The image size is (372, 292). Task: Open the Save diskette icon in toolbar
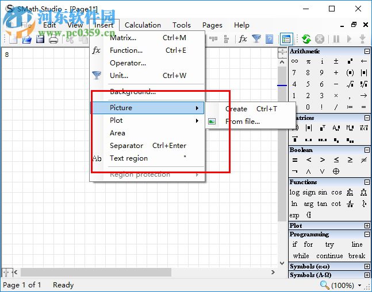tap(40, 39)
